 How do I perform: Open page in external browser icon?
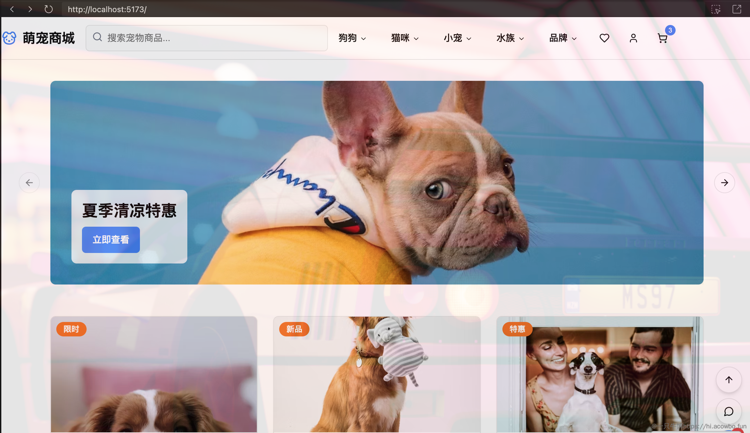pos(737,9)
